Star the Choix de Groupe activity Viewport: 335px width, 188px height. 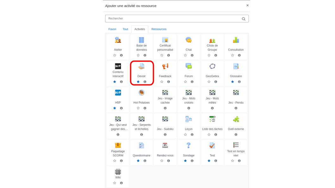pyautogui.click(x=209, y=55)
